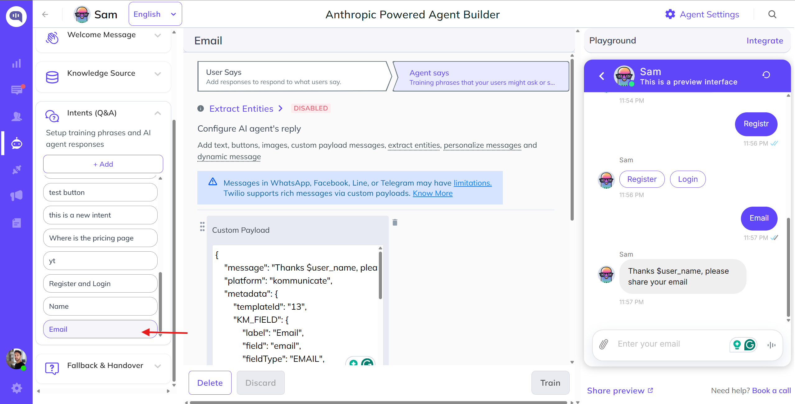Open the English language dropdown
Viewport: 795px width, 404px height.
click(155, 14)
